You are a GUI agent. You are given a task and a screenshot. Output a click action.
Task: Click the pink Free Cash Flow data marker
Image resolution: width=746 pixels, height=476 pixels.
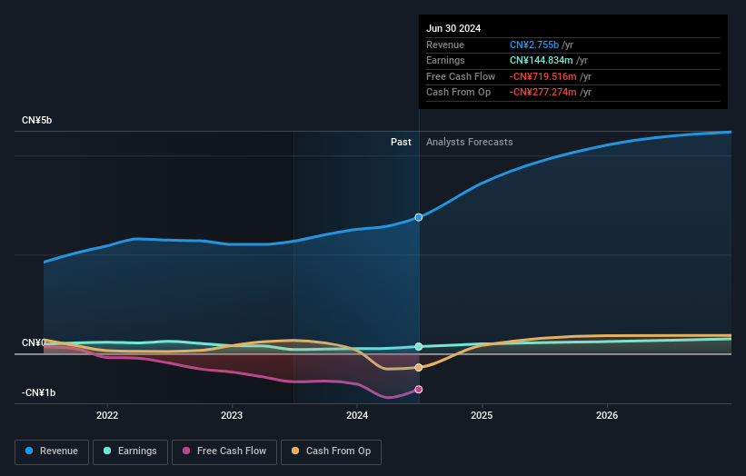point(419,390)
